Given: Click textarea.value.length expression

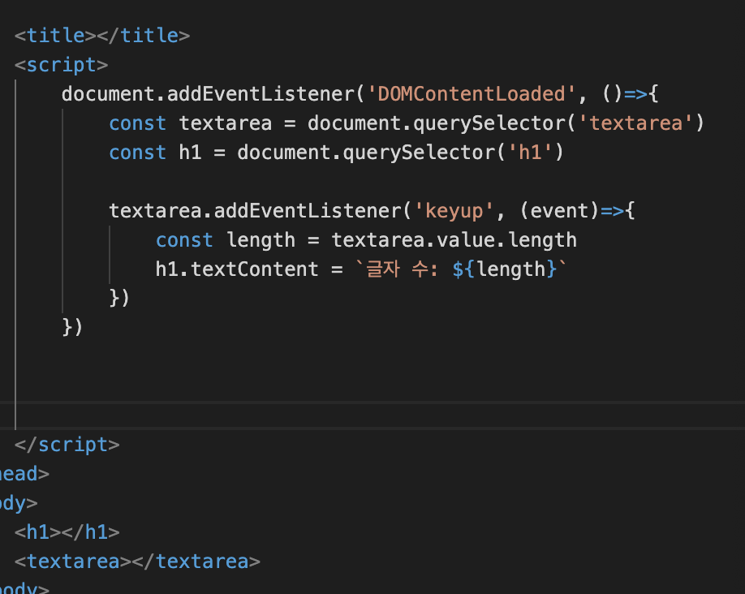Looking at the screenshot, I should click(x=454, y=240).
